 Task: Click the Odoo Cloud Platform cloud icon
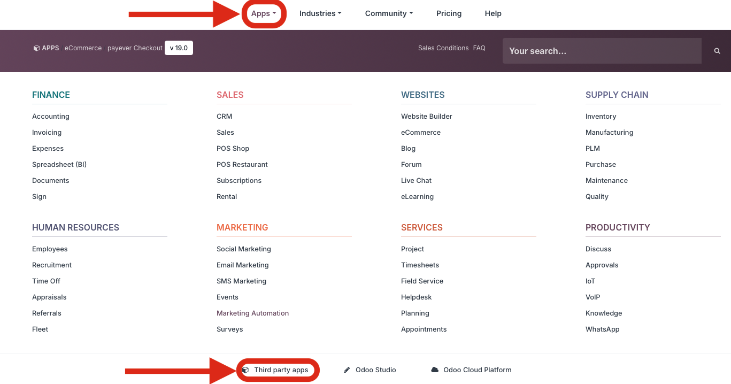point(435,370)
